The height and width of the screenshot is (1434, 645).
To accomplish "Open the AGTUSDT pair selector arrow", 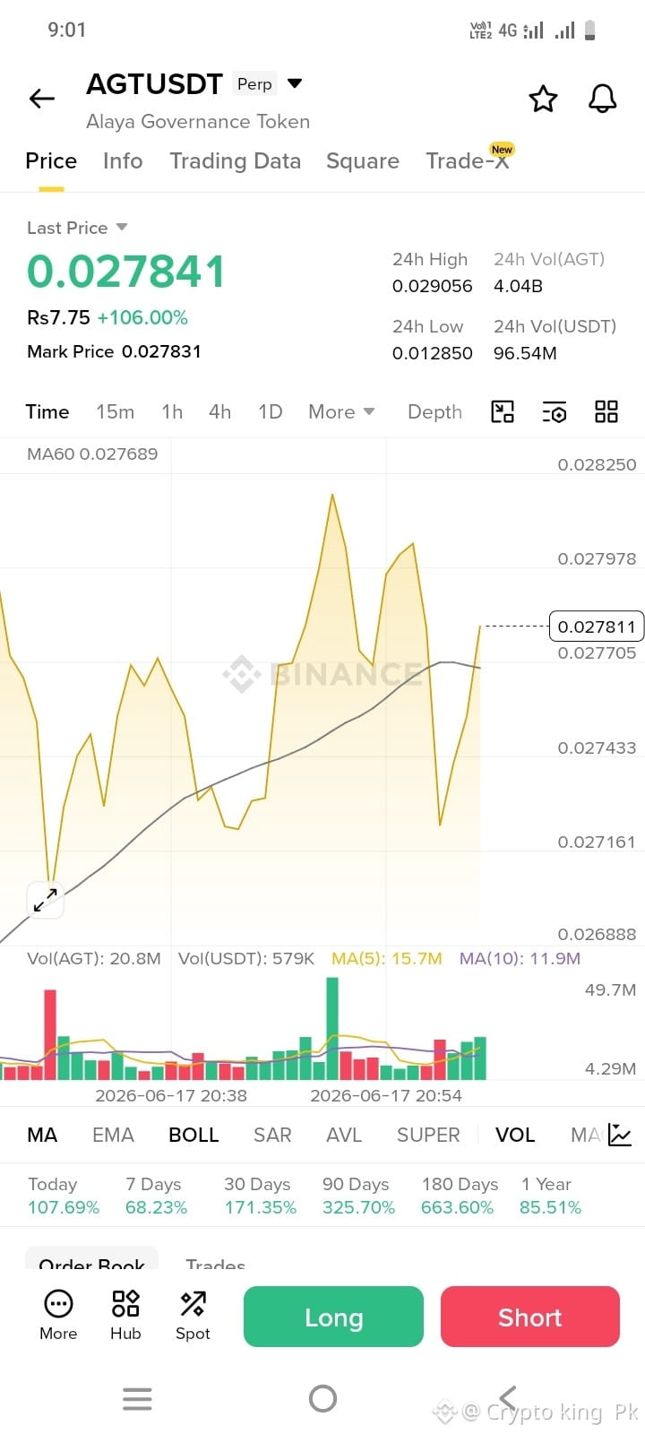I will point(295,83).
